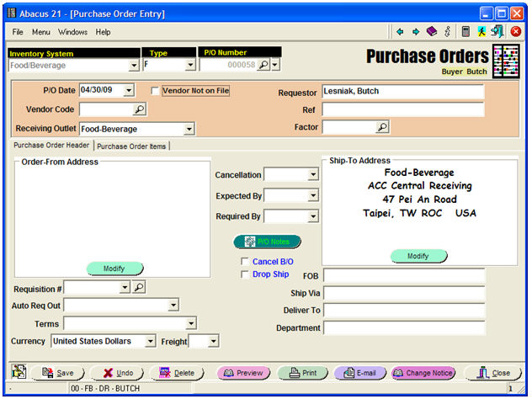Open the purple book help icon
The image size is (532, 399).
tap(431, 32)
